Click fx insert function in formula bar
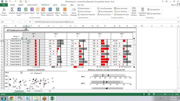Viewport: 180px width, 101px height. (30, 22)
